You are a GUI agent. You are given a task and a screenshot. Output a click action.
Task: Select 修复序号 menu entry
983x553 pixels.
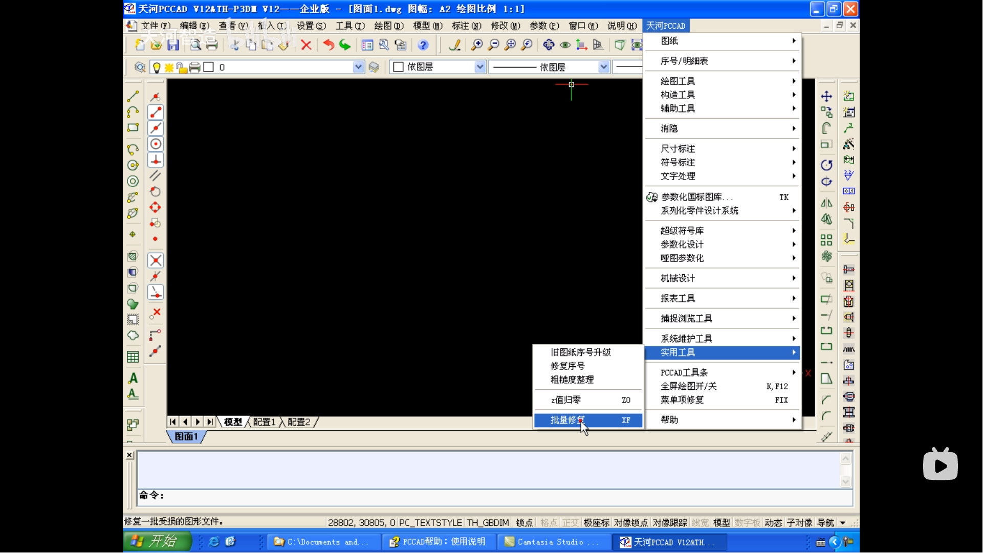(588, 366)
